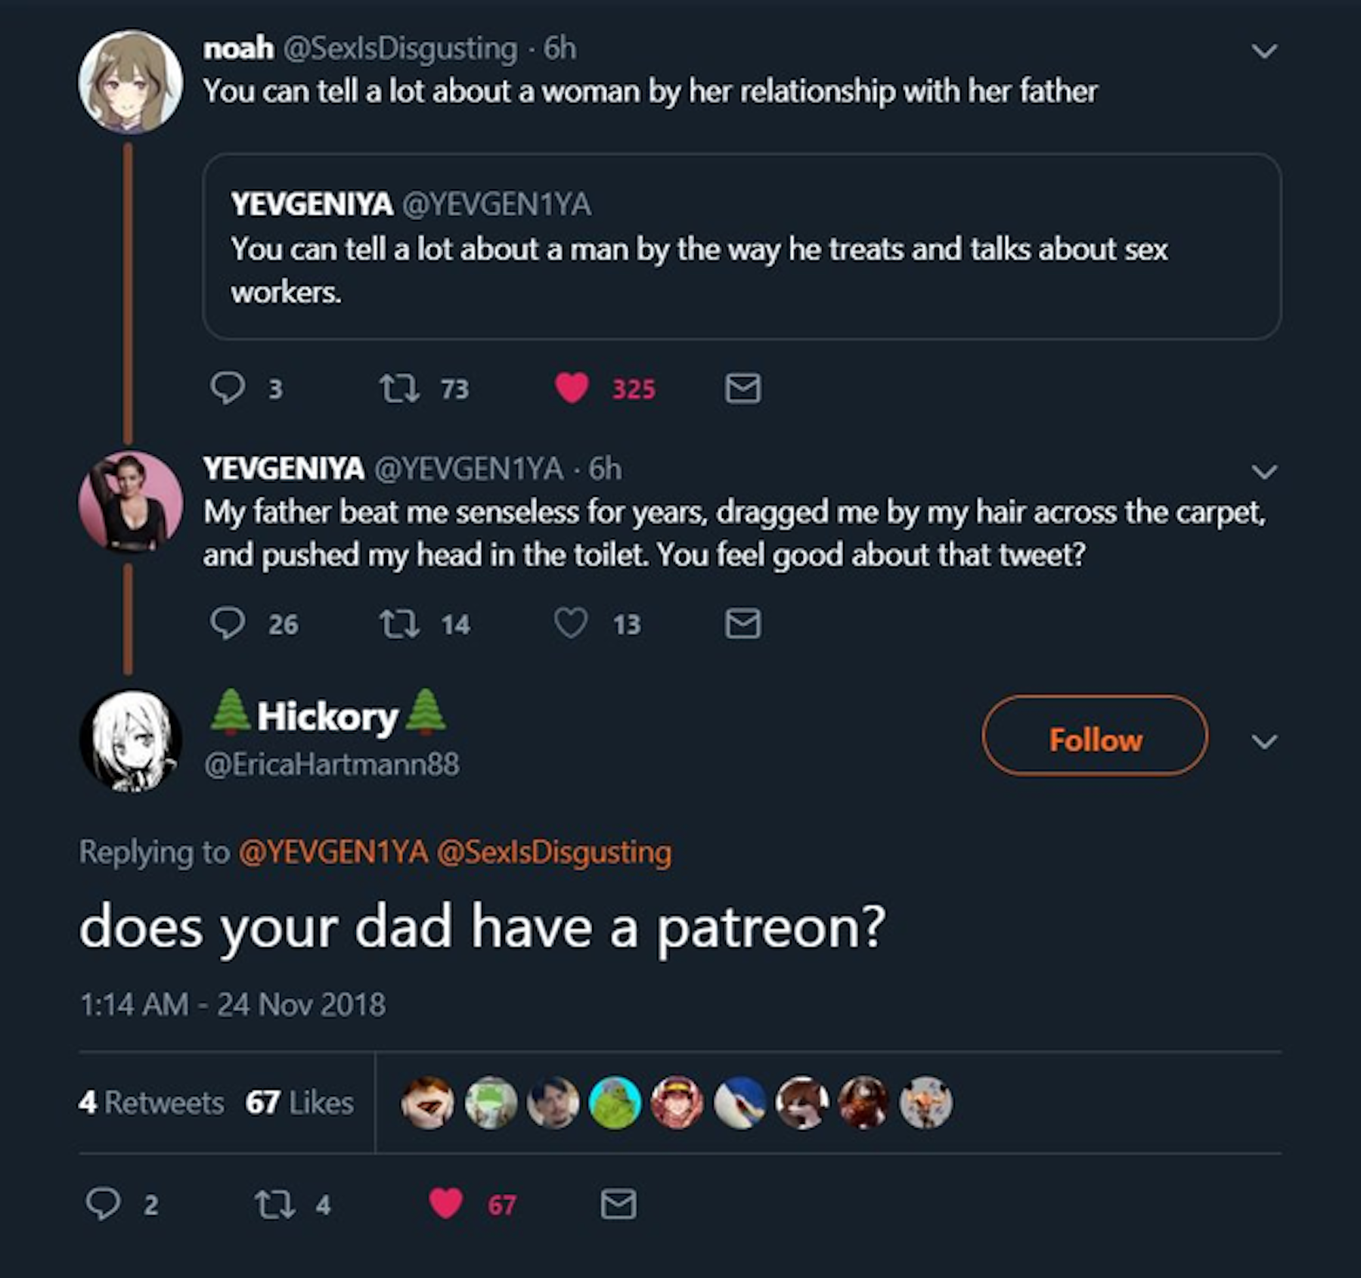
Task: Retweet Hickory's patreon tweet
Action: point(274,1204)
